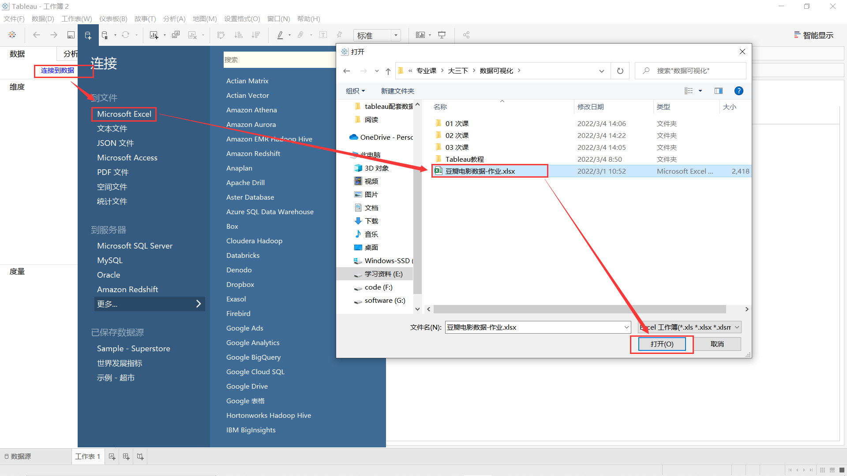The height and width of the screenshot is (476, 847).
Task: Switch to the 数据源 tab
Action: [x=18, y=457]
